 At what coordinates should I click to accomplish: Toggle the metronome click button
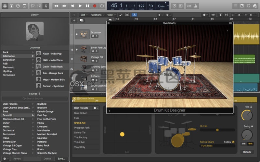(196, 6)
